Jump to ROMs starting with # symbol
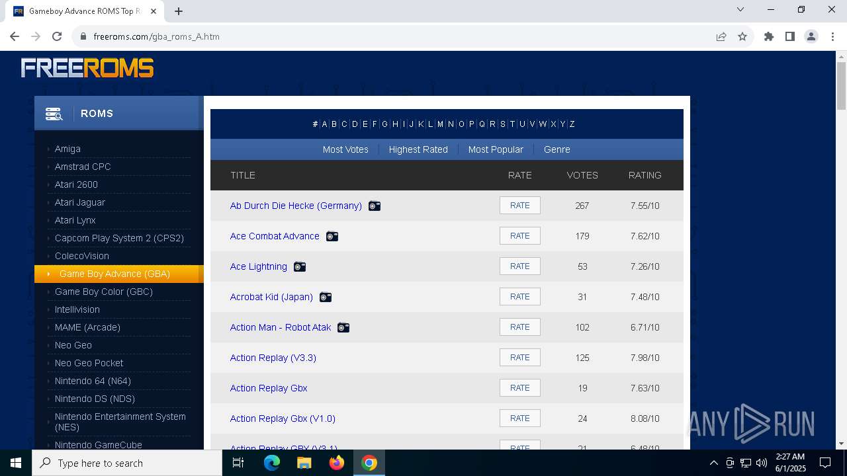The width and height of the screenshot is (847, 476). click(315, 124)
